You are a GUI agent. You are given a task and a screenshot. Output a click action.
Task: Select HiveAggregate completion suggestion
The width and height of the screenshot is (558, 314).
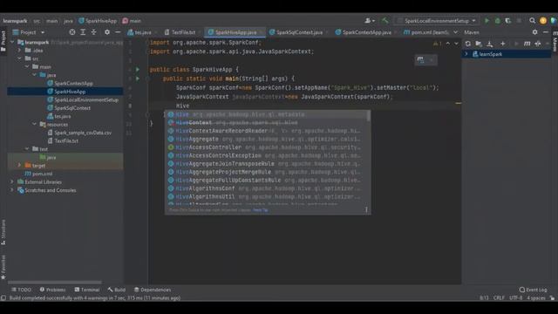[268, 139]
